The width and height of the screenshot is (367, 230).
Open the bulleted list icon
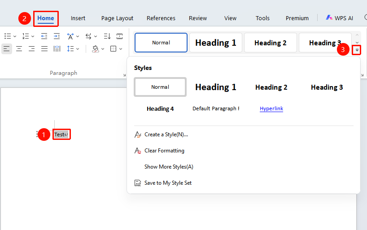(x=8, y=36)
